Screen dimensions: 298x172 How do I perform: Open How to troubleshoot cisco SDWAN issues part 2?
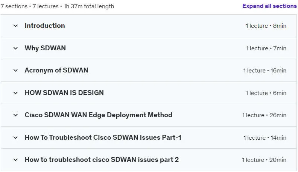(102, 160)
